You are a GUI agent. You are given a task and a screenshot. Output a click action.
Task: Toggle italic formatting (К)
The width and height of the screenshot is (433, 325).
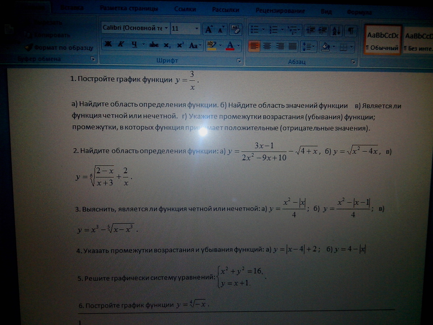121,45
